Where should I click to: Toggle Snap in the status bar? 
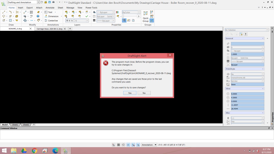point(114,145)
